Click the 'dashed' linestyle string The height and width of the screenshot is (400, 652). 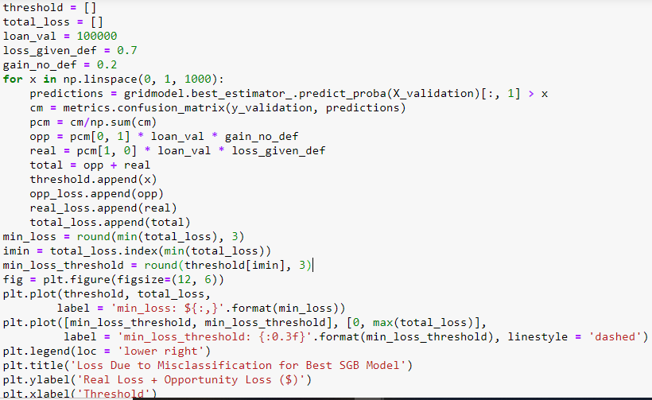pos(612,336)
